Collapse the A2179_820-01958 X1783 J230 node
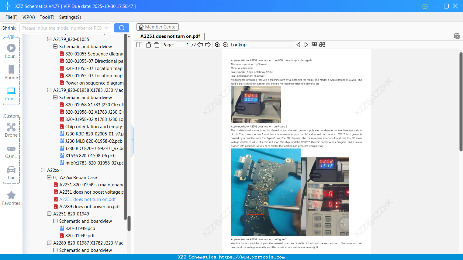This screenshot has width=463, height=260. pyautogui.click(x=49, y=90)
